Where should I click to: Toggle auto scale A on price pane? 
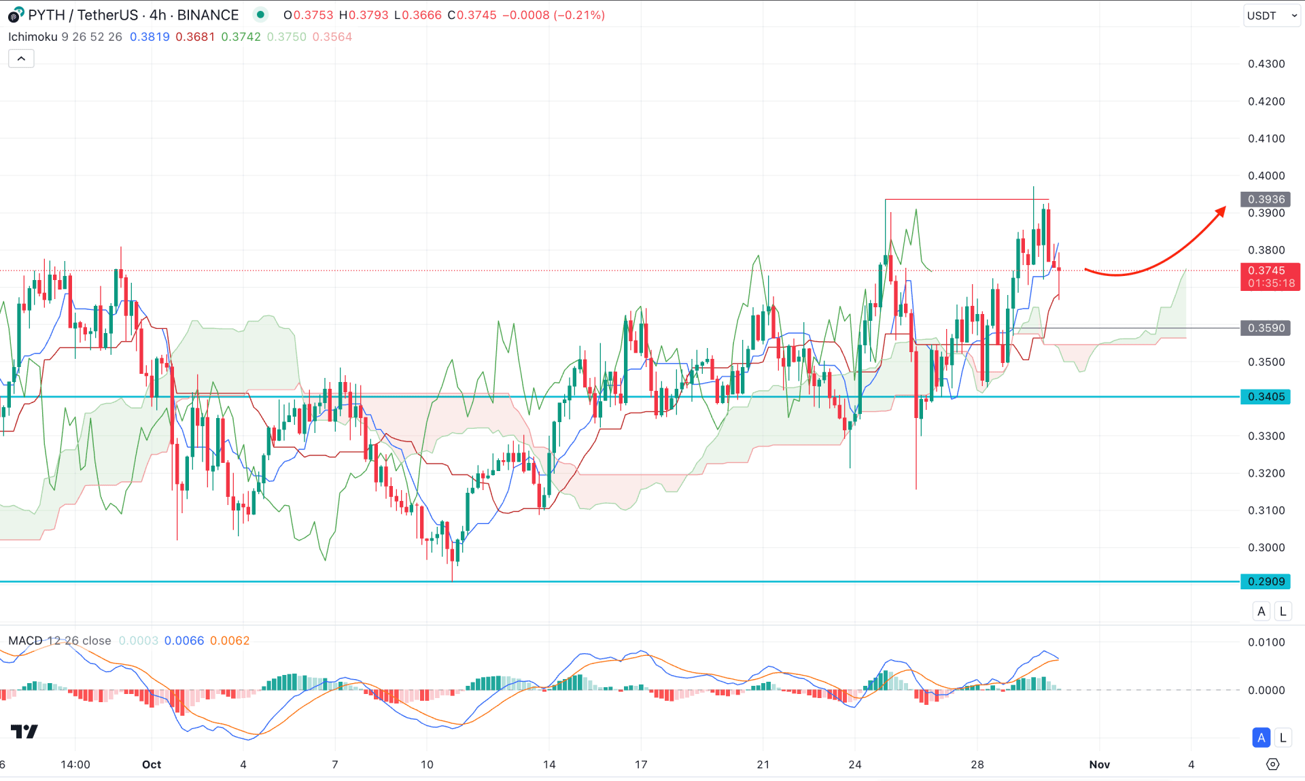[x=1261, y=611]
